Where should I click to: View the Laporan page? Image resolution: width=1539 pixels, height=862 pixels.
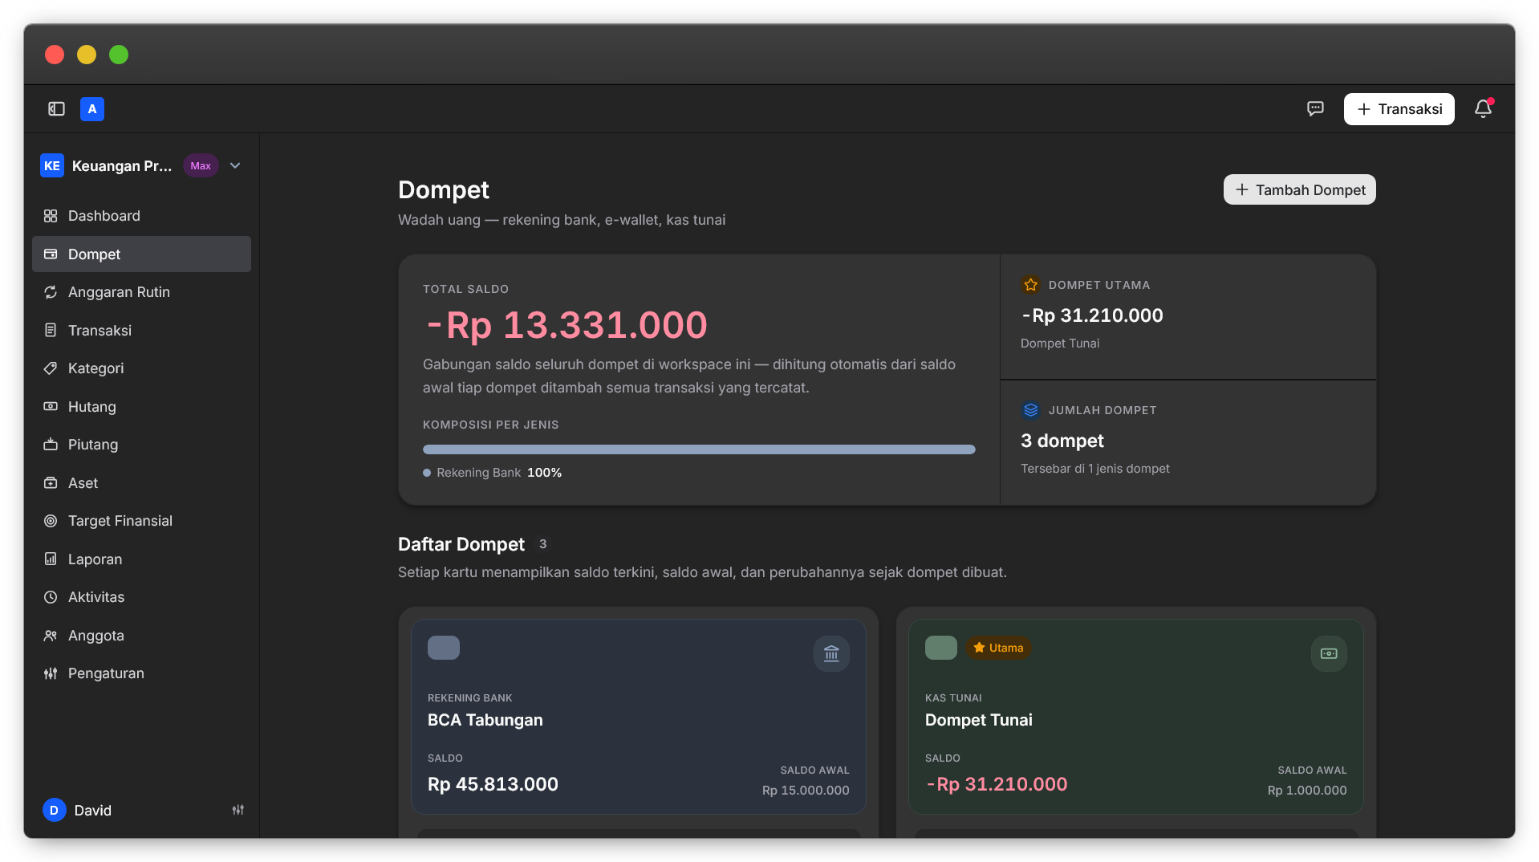click(141, 559)
